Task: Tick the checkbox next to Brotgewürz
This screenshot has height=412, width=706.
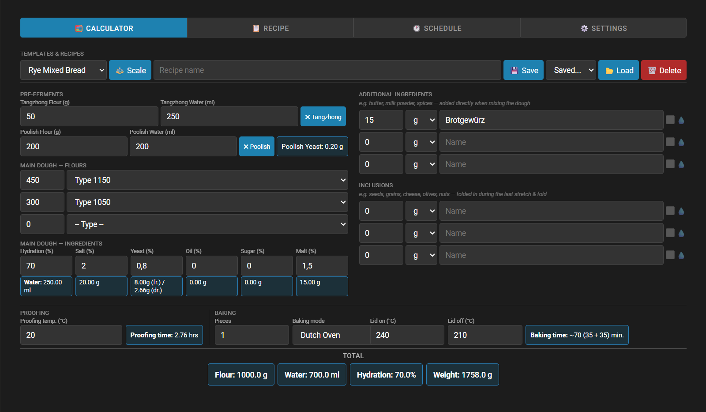Action: pyautogui.click(x=670, y=120)
